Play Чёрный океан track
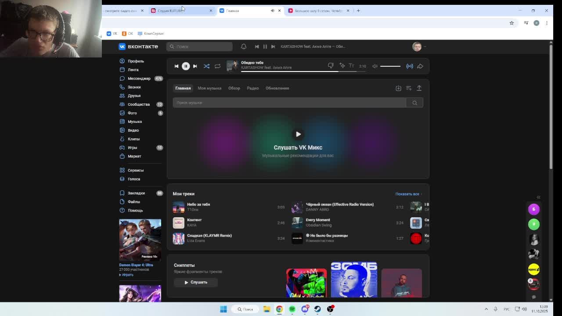 point(347,207)
